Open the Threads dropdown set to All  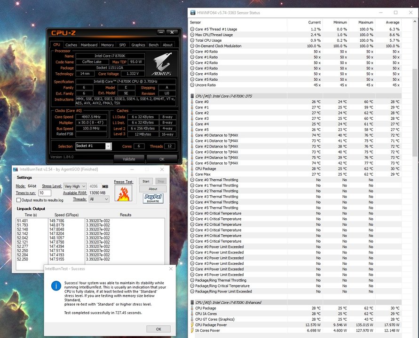[99, 199]
